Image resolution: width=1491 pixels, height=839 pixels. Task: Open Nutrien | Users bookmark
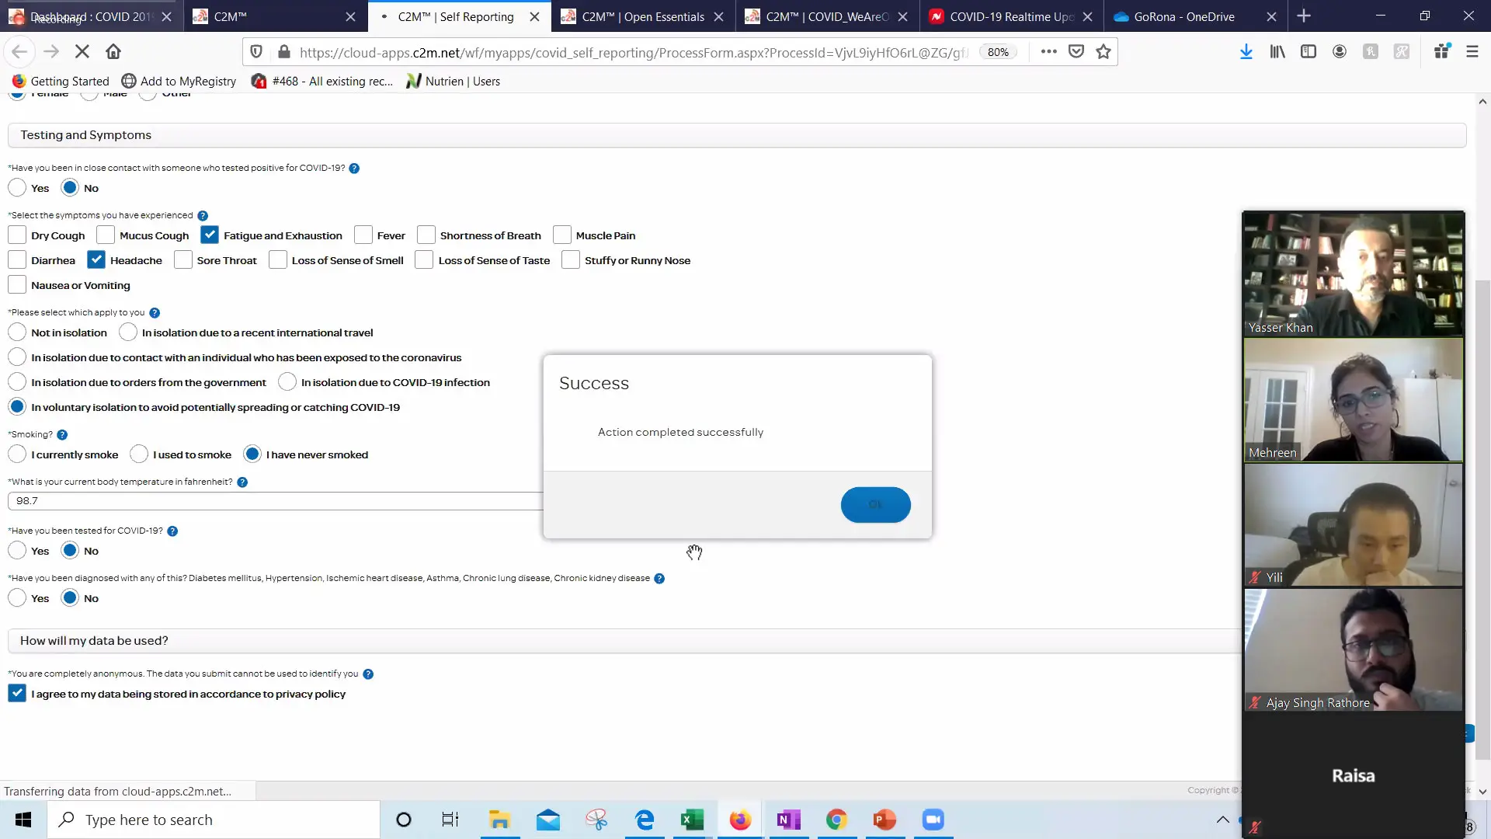point(454,82)
